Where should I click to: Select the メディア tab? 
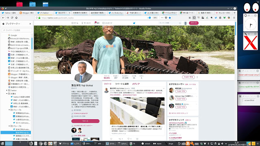point(136,84)
